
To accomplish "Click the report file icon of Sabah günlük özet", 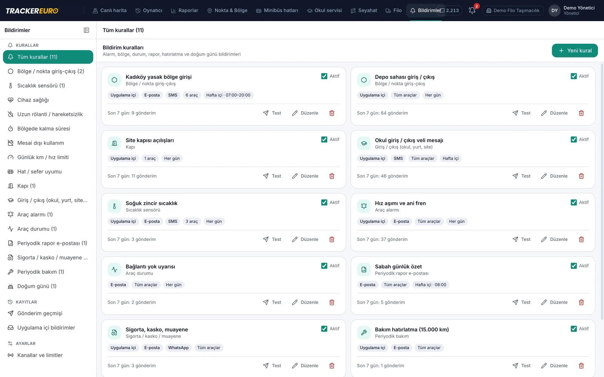I will click(x=364, y=270).
